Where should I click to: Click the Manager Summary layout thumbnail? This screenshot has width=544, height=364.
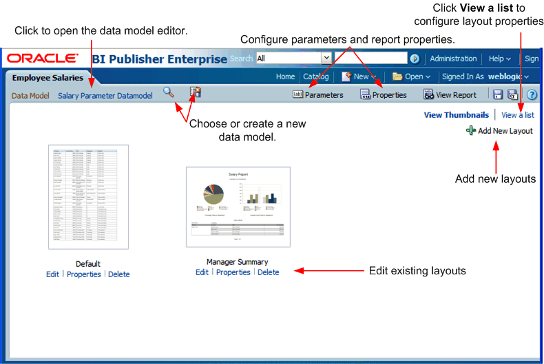pos(238,207)
